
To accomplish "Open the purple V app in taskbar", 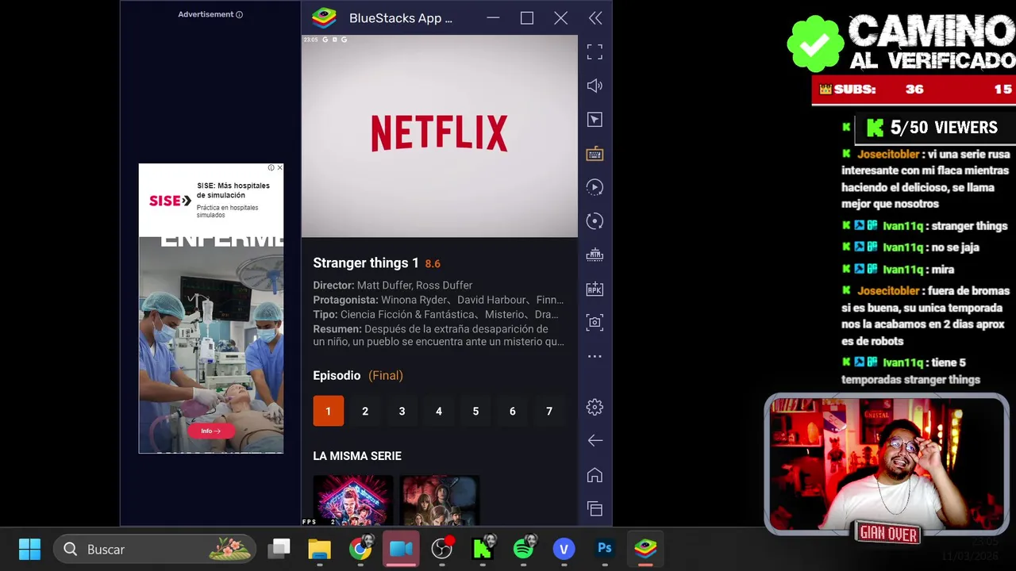I will (x=564, y=549).
